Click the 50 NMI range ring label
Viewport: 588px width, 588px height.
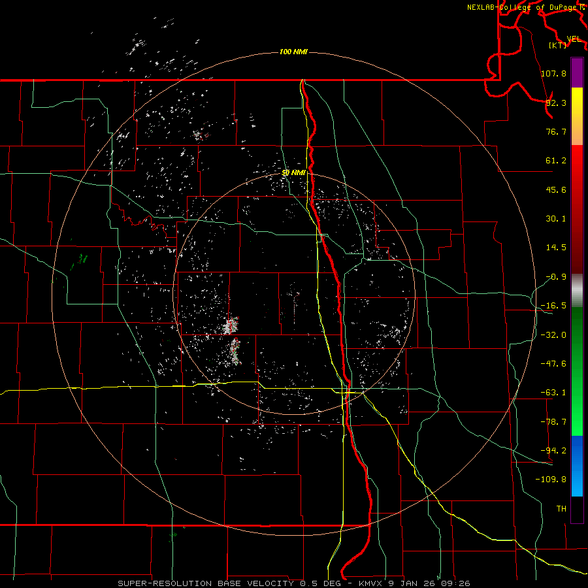pos(293,172)
